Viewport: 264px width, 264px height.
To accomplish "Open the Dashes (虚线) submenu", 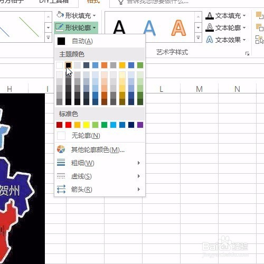I will [x=100, y=176].
